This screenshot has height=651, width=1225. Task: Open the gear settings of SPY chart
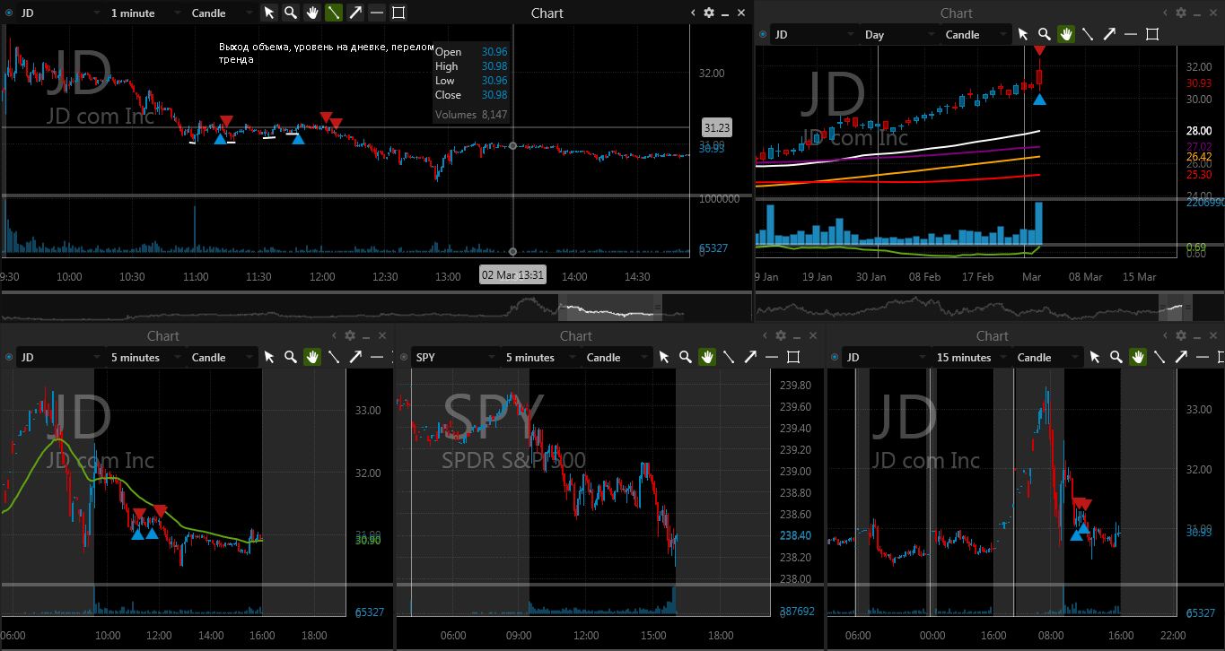click(x=781, y=335)
